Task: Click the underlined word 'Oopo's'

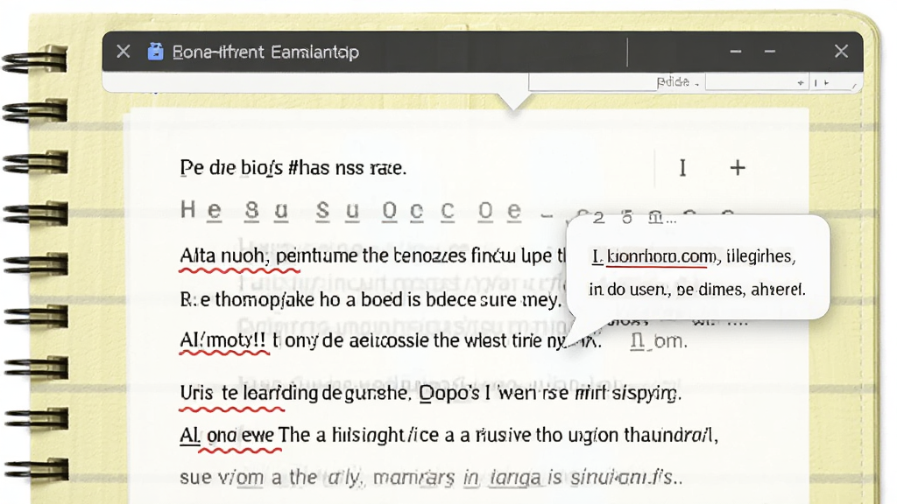Action: coord(449,393)
